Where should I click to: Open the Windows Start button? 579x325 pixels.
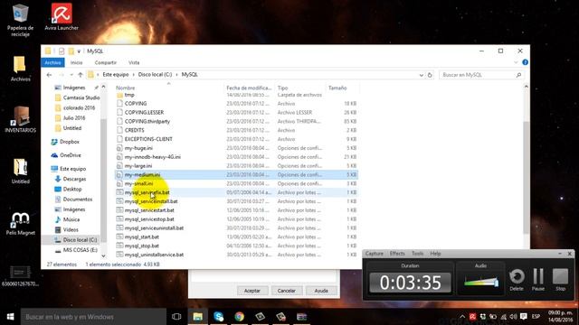pos(10,317)
